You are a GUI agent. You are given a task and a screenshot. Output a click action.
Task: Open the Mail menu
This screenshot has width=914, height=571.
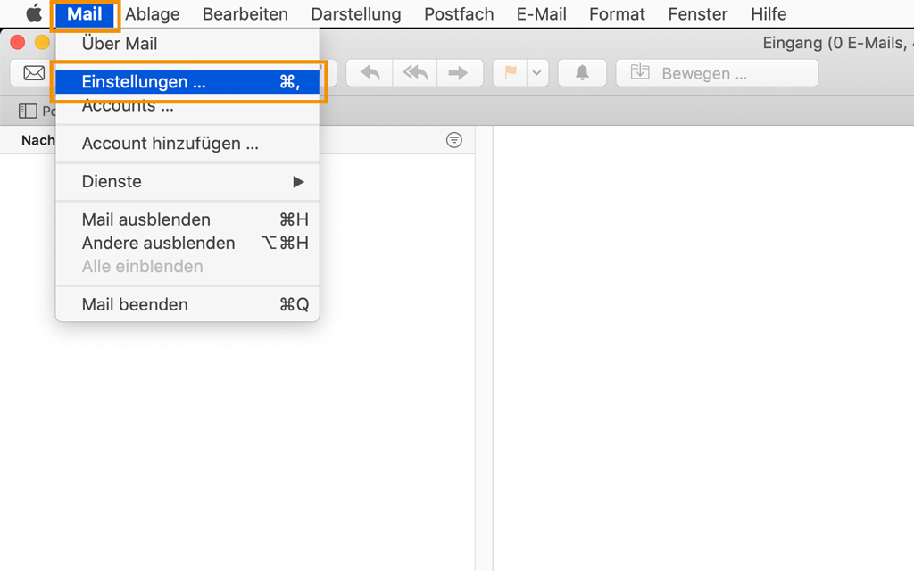[x=85, y=14]
